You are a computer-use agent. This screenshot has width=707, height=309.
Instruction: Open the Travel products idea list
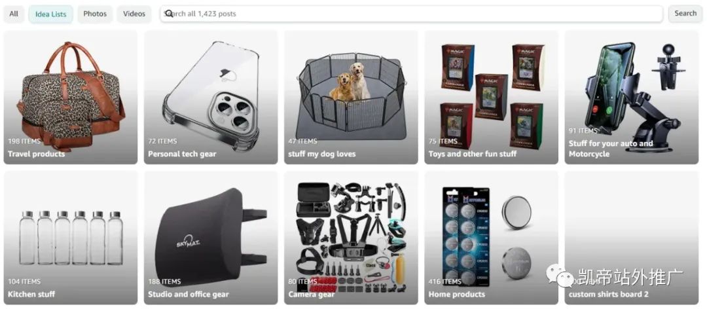point(70,97)
